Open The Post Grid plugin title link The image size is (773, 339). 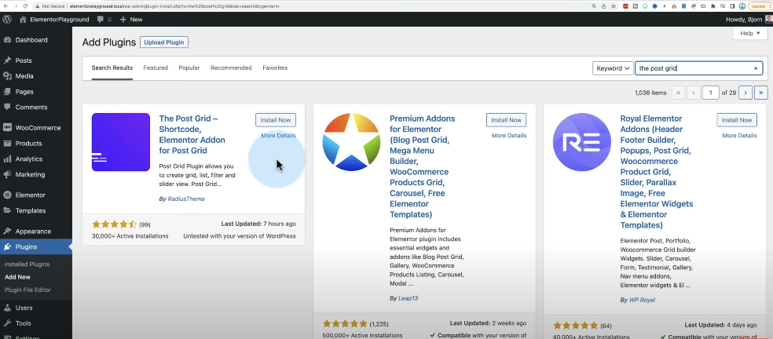coord(192,134)
